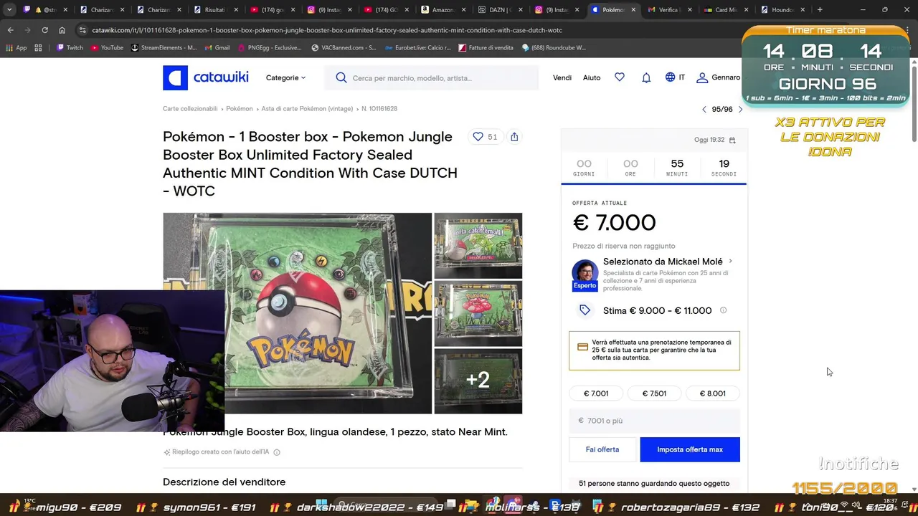The height and width of the screenshot is (516, 918).
Task: Click the address bar URL
Action: [327, 30]
